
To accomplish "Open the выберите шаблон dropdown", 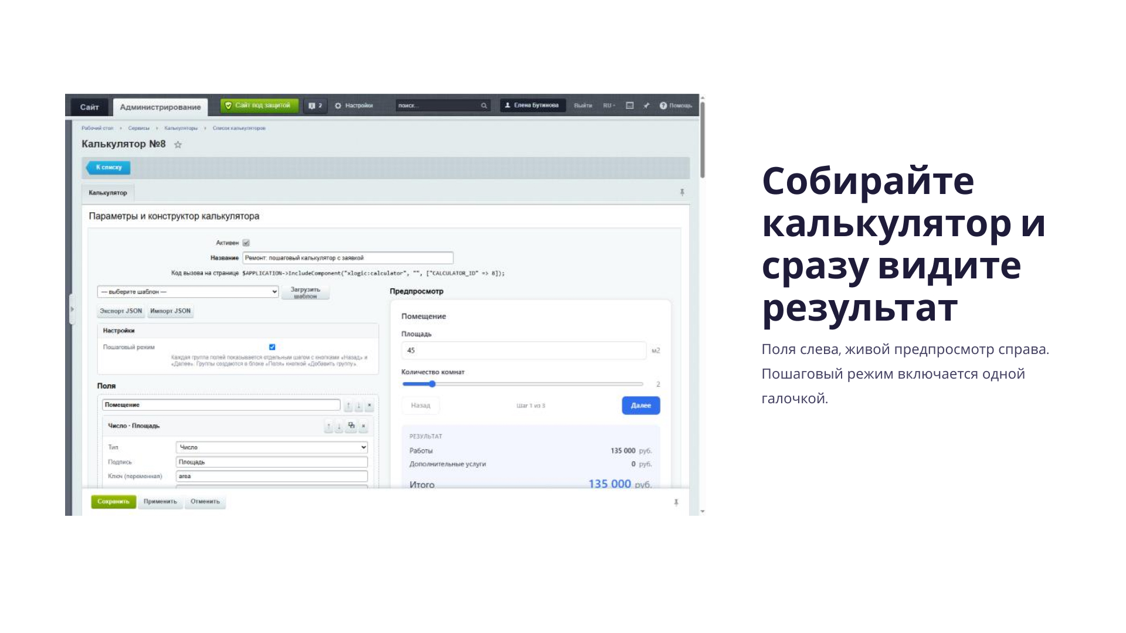I will [188, 292].
